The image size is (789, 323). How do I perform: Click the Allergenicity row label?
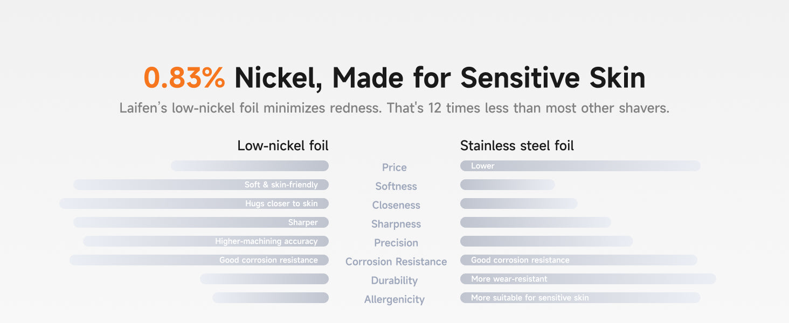click(394, 299)
